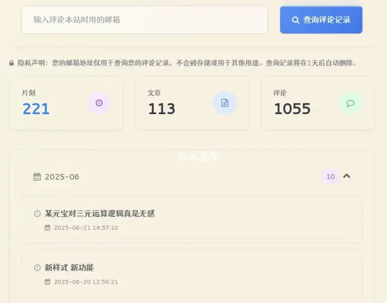The image size is (387, 303).
Task: Click the clock icon beside 新样式 新功能
Action: tap(37, 268)
